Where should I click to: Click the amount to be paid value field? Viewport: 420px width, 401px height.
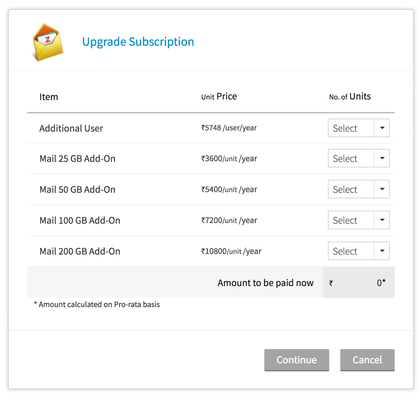pyautogui.click(x=359, y=283)
